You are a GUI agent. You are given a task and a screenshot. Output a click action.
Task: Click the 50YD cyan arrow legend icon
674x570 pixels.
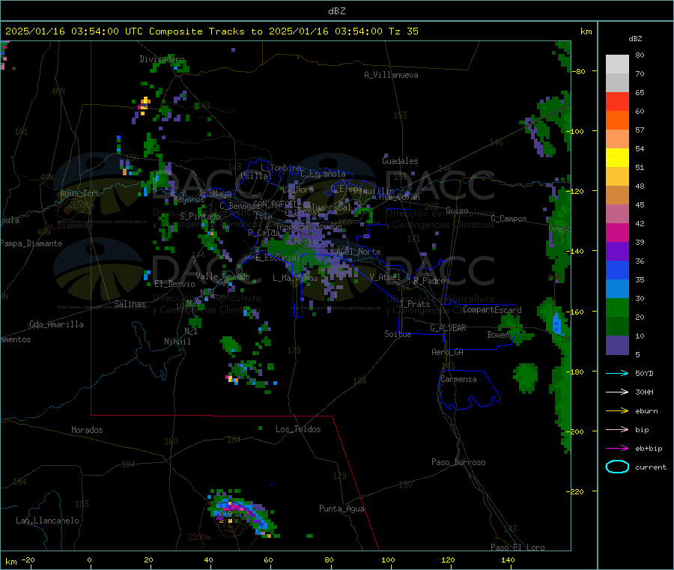pos(617,373)
